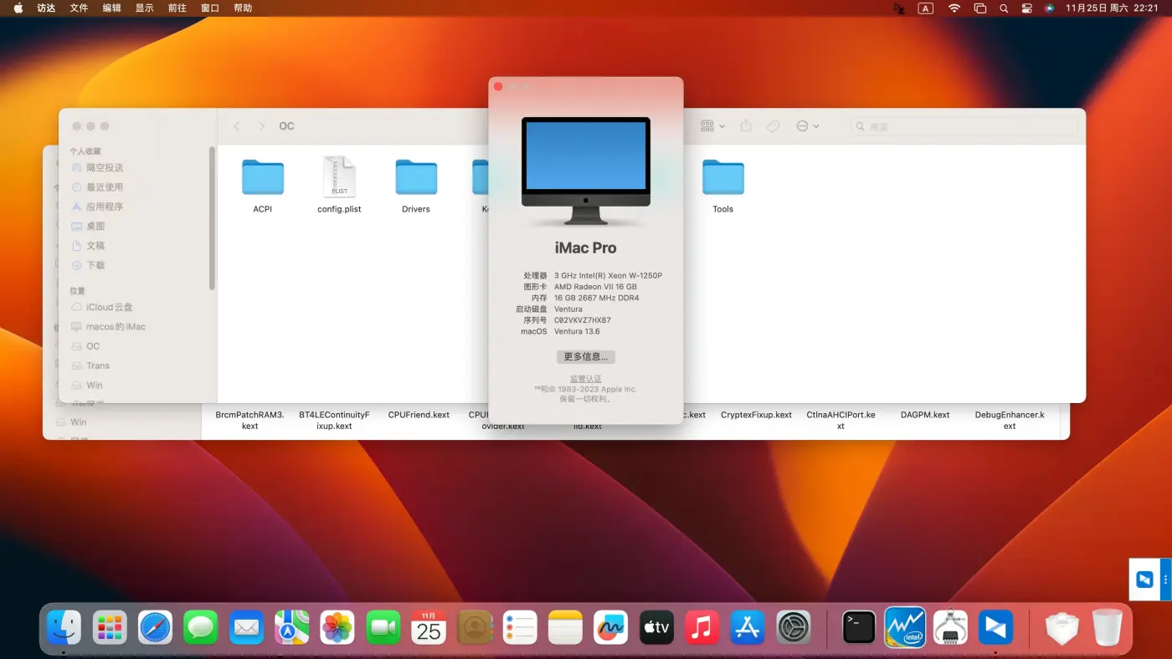
Task: Open the 前往 menu in the menu bar
Action: 177,8
